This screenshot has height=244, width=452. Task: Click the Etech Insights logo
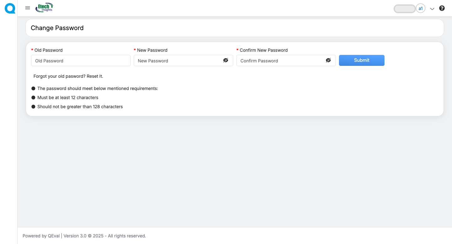click(44, 8)
